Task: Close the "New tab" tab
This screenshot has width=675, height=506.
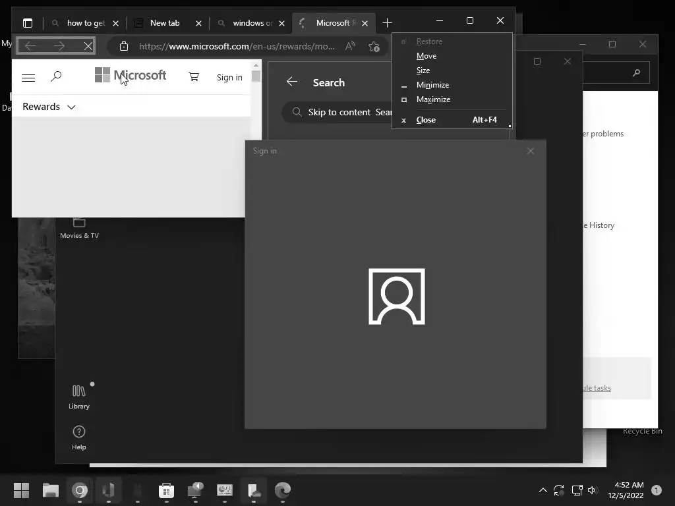Action: [x=198, y=23]
